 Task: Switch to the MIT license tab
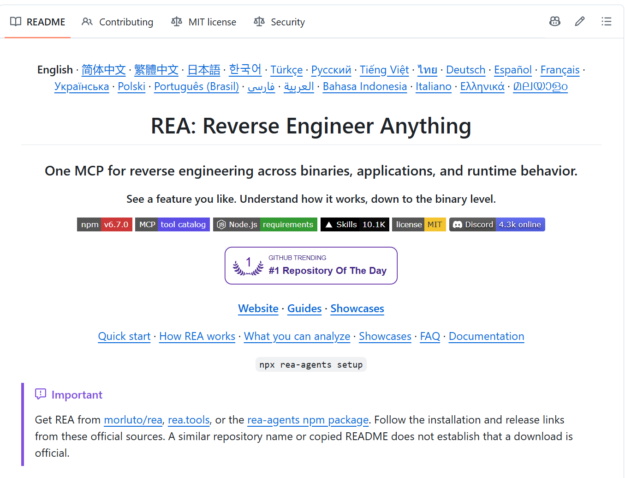point(203,22)
